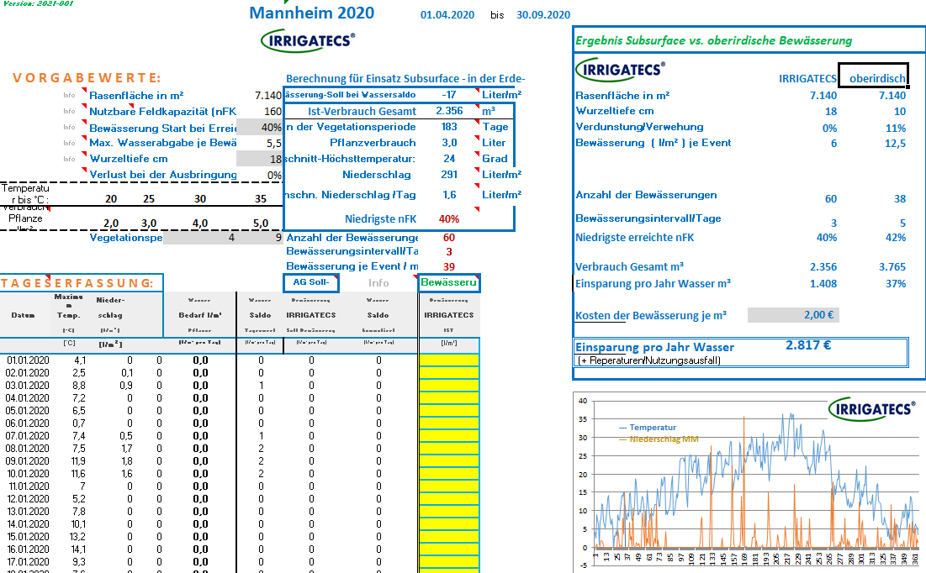
Task: Select Nutzbare Feldkapazität value 160
Action: pos(273,112)
